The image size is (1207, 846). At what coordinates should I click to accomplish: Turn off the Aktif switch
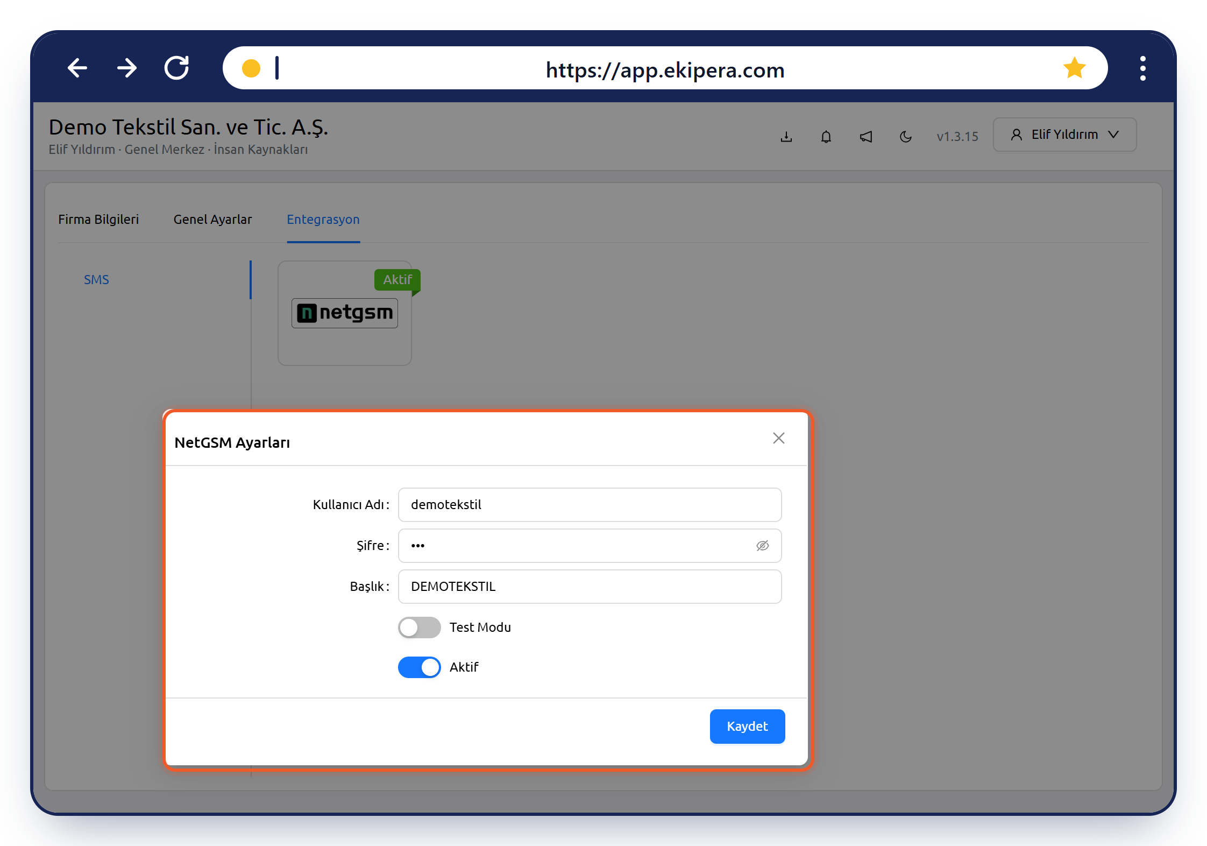(420, 667)
